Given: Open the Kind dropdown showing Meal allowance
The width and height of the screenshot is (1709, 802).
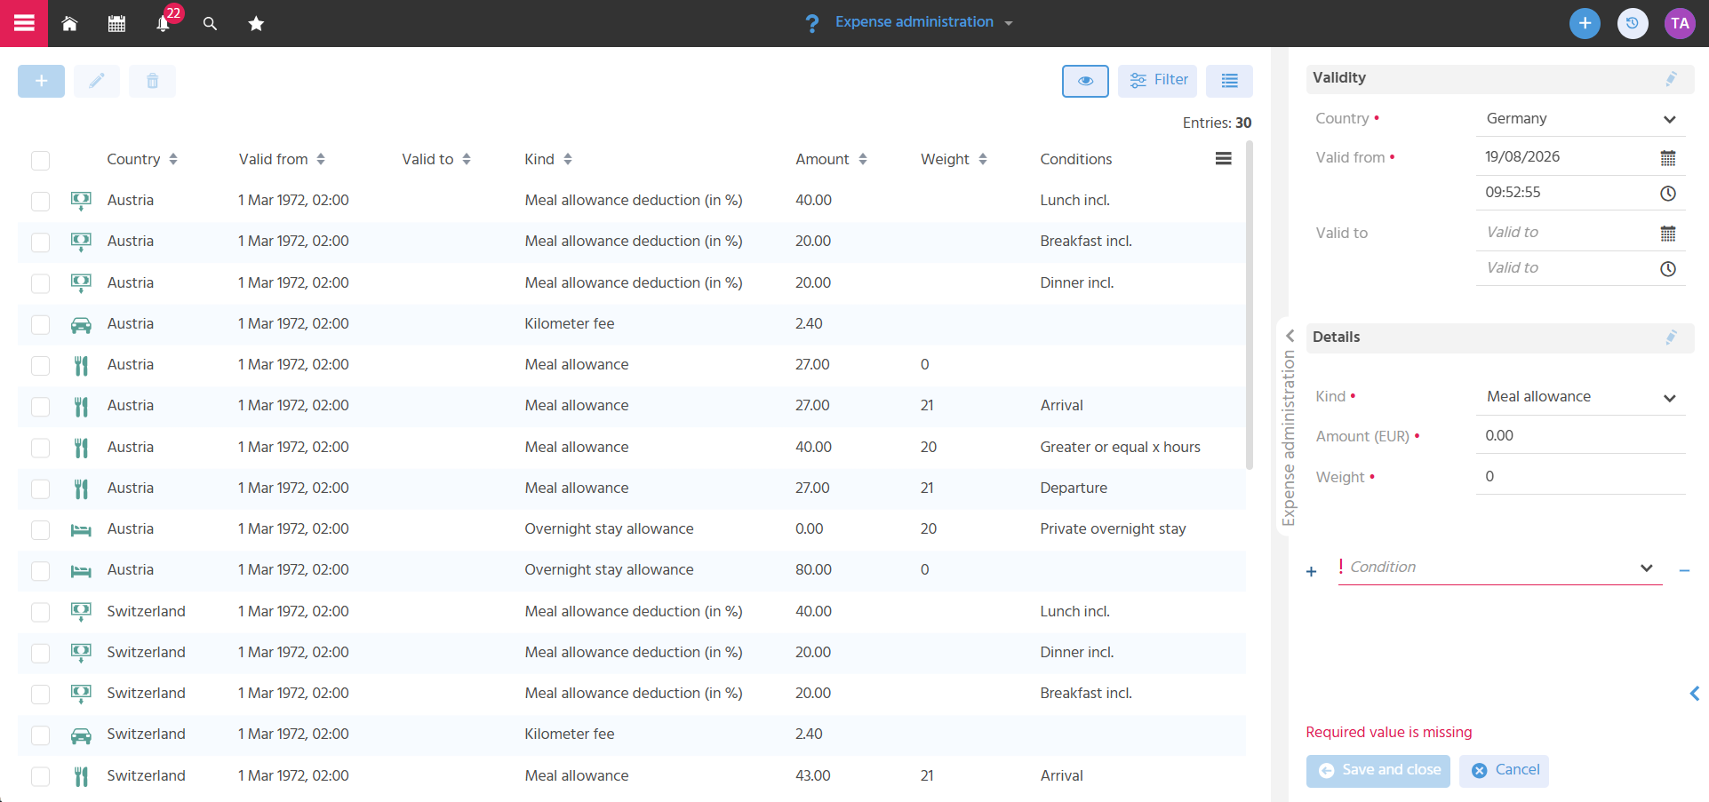Looking at the screenshot, I should (x=1580, y=397).
